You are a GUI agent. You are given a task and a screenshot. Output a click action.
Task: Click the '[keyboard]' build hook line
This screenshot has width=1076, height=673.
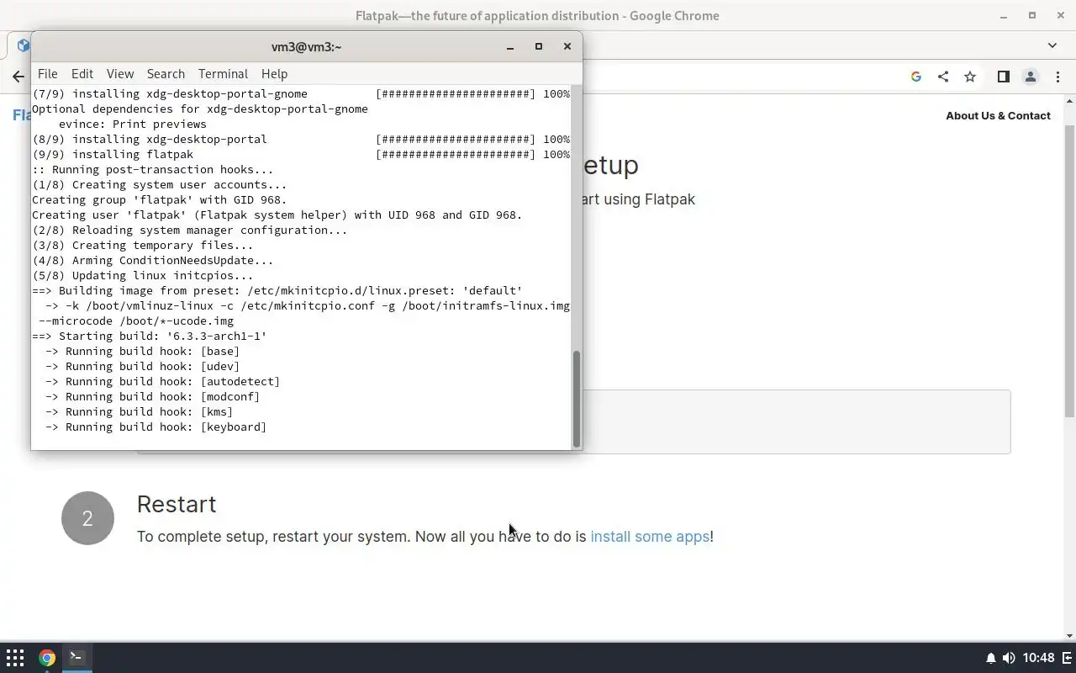coord(156,427)
